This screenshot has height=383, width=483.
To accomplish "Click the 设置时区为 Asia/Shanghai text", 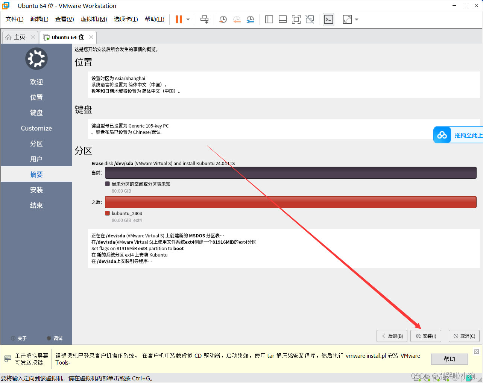I will 118,79.
